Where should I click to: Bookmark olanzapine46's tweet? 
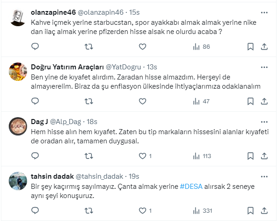(x=250, y=46)
